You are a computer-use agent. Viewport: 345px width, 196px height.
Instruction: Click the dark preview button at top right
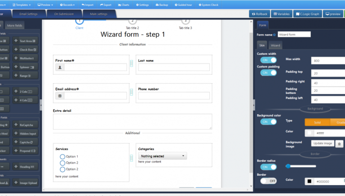click(x=333, y=14)
